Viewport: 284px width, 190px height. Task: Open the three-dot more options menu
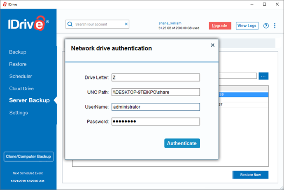coord(275,26)
